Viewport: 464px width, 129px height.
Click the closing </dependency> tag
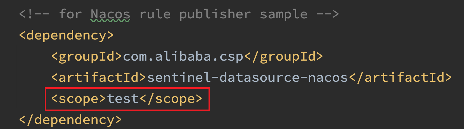[x=70, y=120]
